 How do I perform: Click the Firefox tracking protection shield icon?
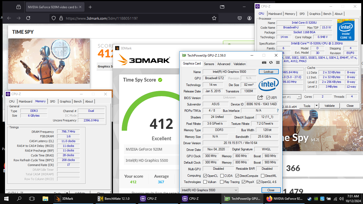(54, 18)
